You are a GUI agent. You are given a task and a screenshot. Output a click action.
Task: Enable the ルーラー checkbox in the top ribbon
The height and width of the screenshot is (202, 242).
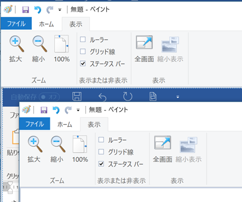pyautogui.click(x=83, y=40)
